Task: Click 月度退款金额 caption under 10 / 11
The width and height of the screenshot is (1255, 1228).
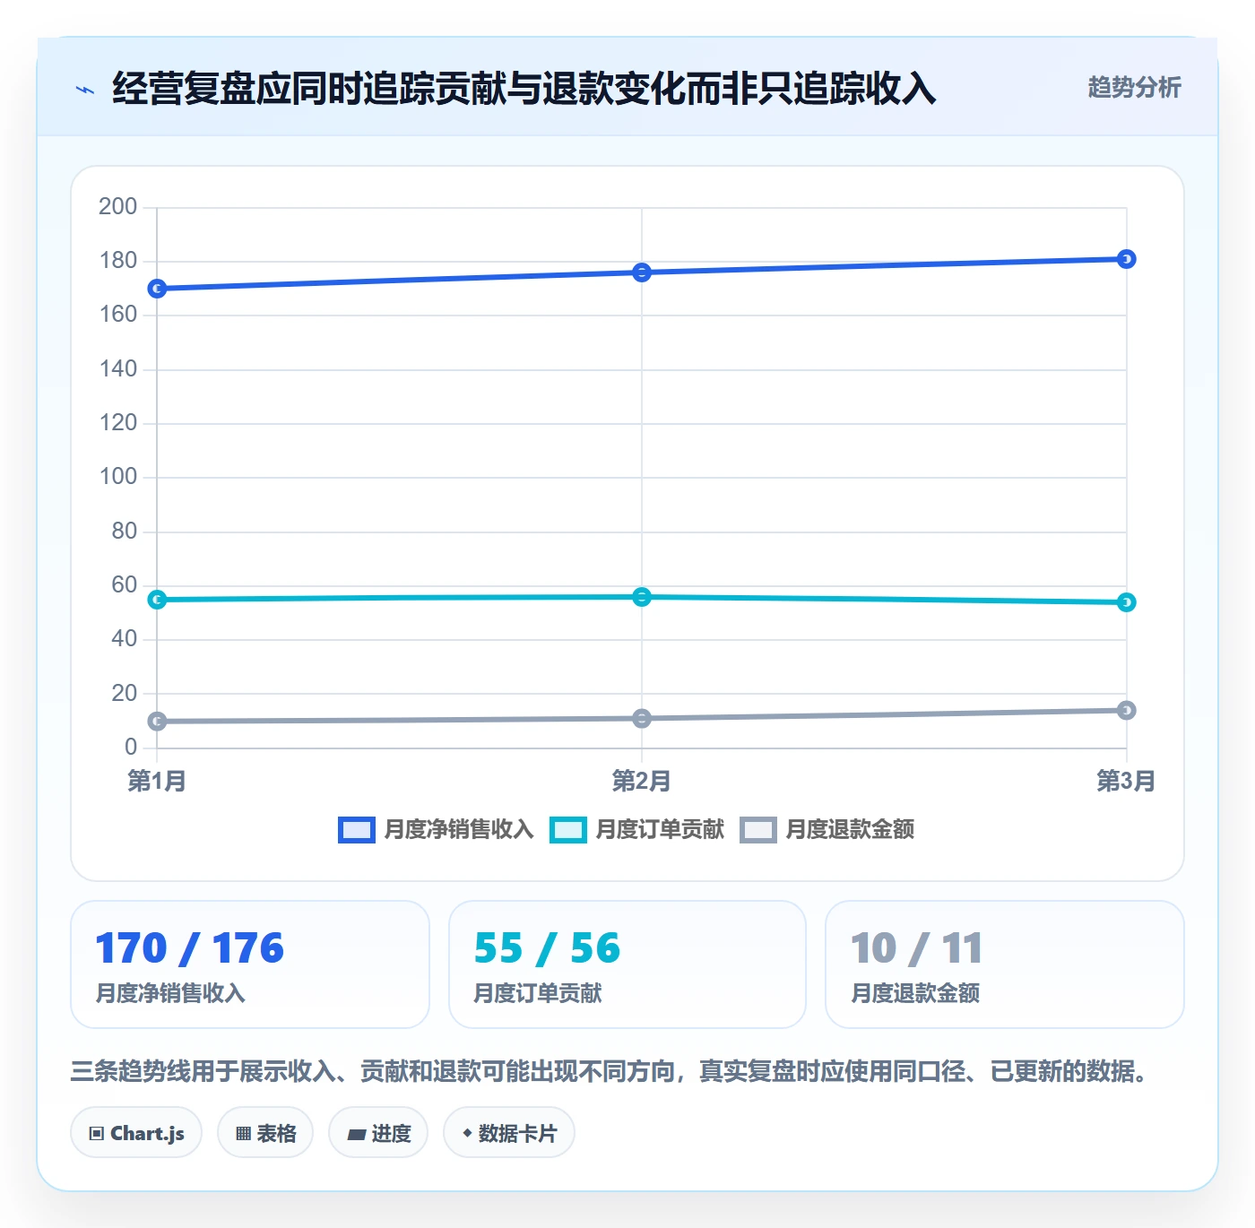Action: pos(915,993)
